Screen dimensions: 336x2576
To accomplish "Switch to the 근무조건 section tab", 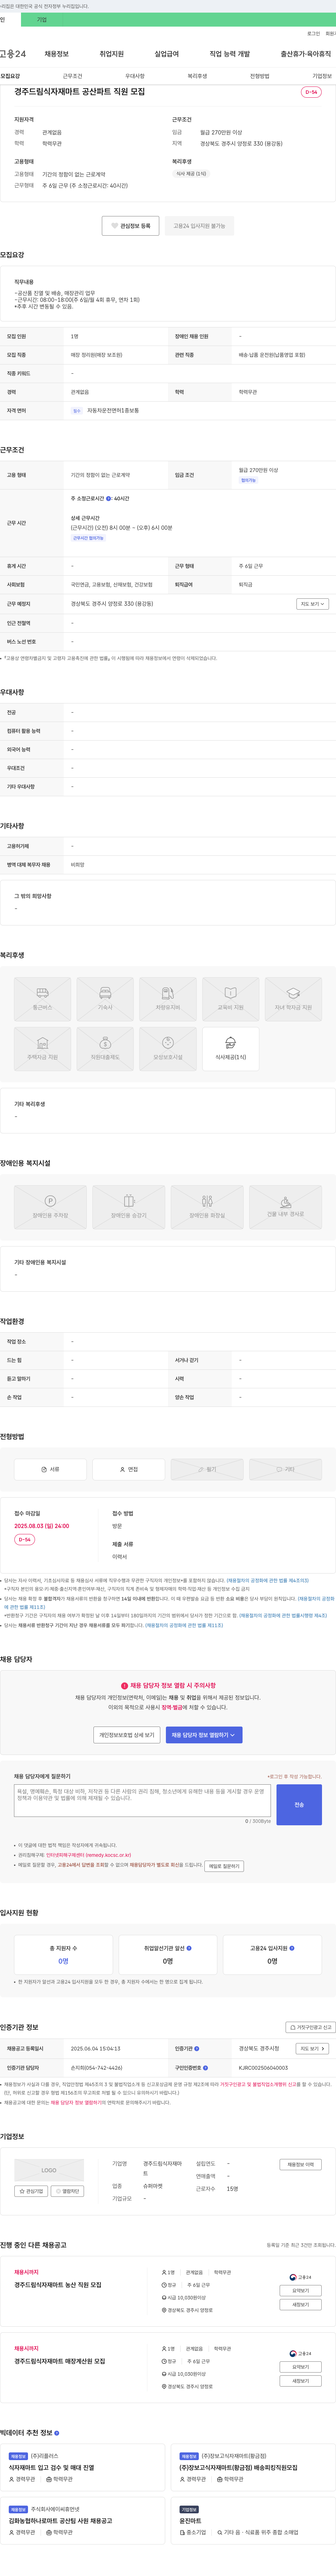I will pos(72,76).
